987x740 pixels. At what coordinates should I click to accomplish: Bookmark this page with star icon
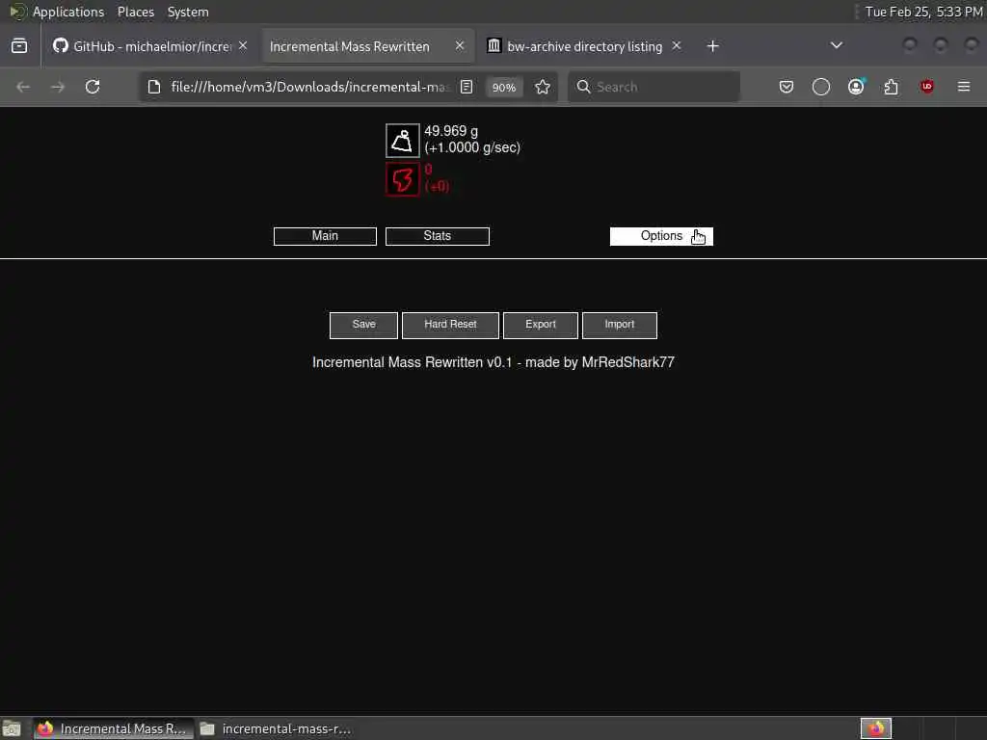point(543,87)
